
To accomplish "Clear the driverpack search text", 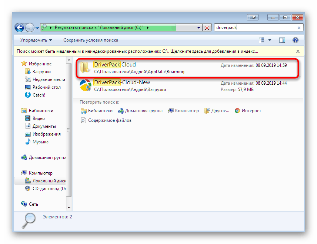I will [299, 28].
